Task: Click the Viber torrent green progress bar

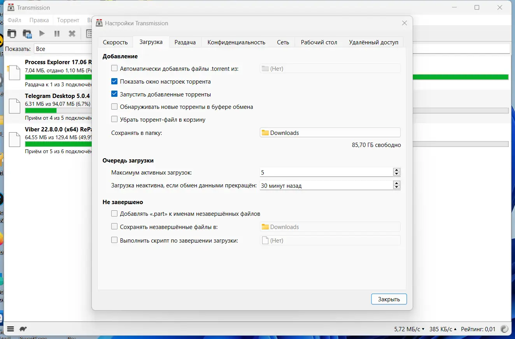Action: coord(58,144)
